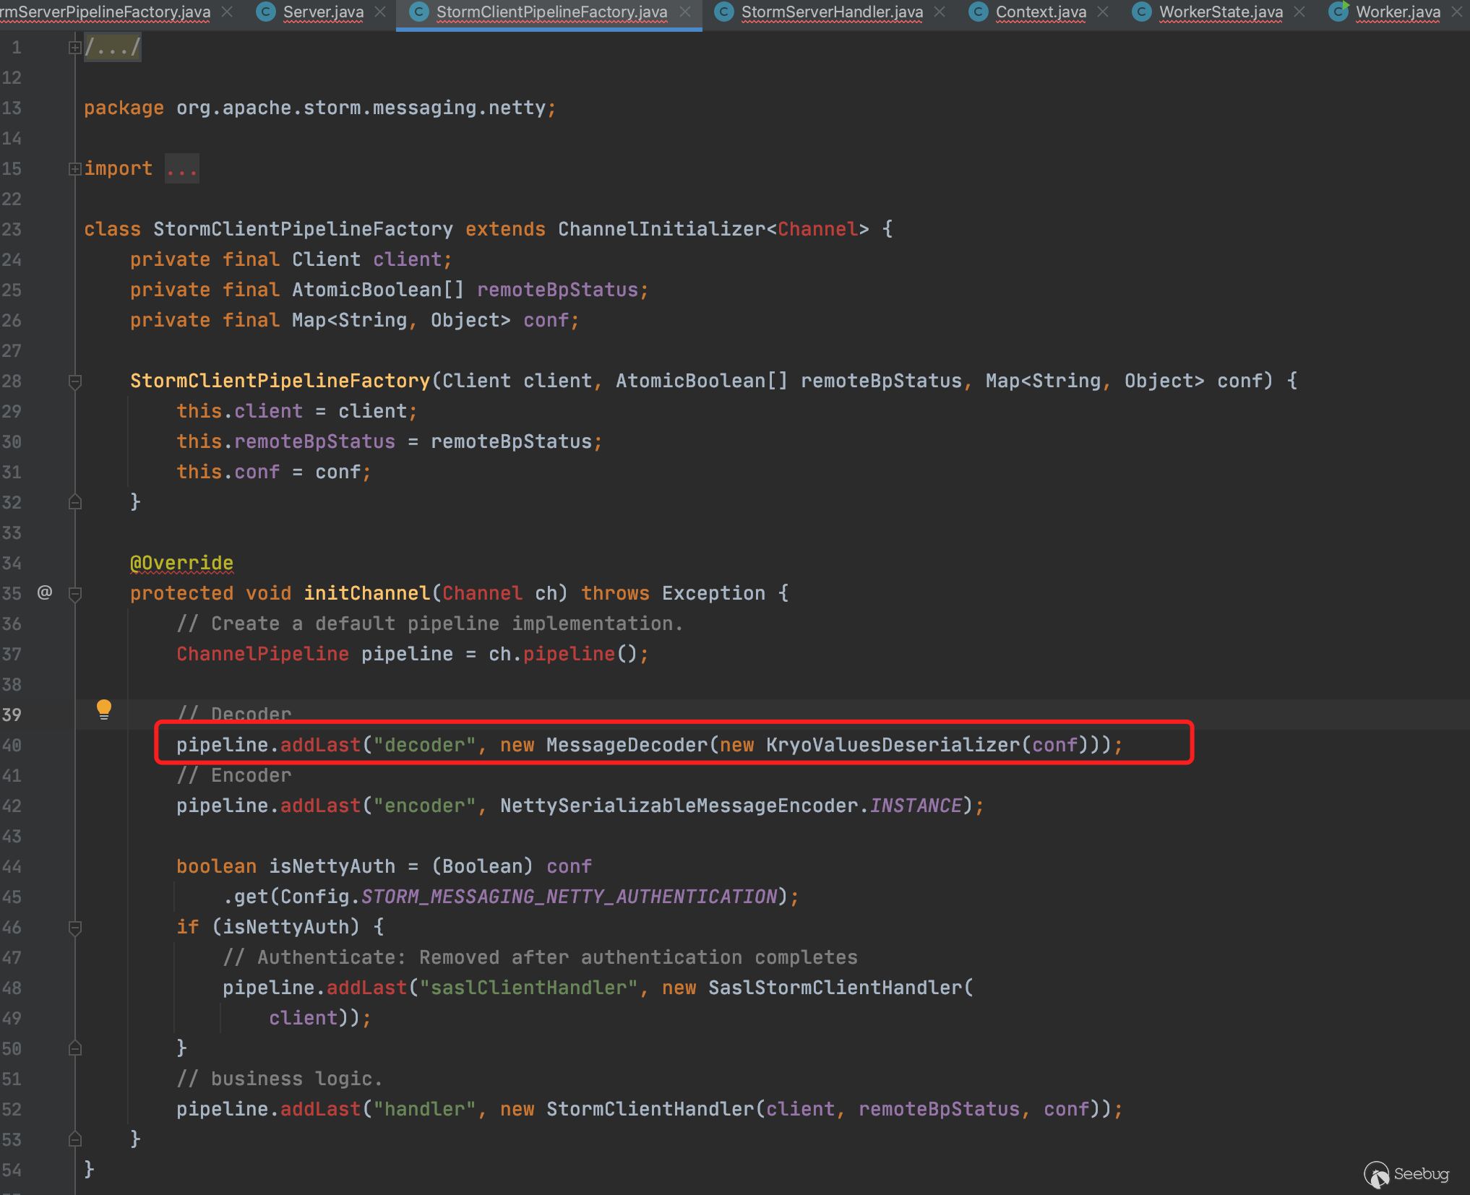Click the @Override annotation text
The image size is (1470, 1195).
point(181,563)
